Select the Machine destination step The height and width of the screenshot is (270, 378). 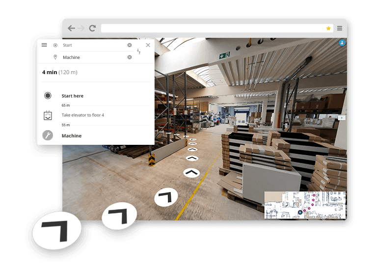72,136
